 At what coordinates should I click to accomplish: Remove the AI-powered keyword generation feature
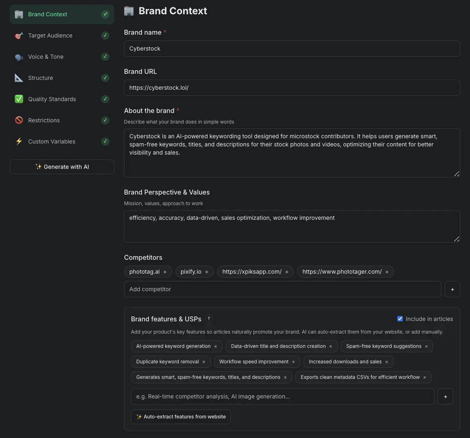tap(215, 346)
